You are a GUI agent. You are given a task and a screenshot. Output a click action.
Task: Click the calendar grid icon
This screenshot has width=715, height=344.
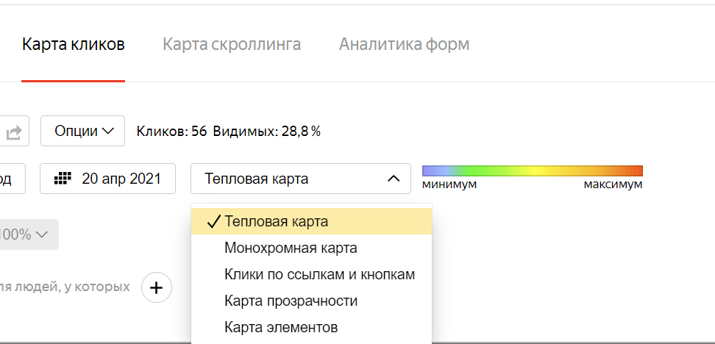coord(63,178)
